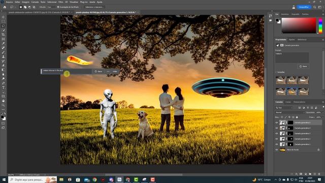
Task: Open the Normal blend mode dropdown
Action: 290,112
